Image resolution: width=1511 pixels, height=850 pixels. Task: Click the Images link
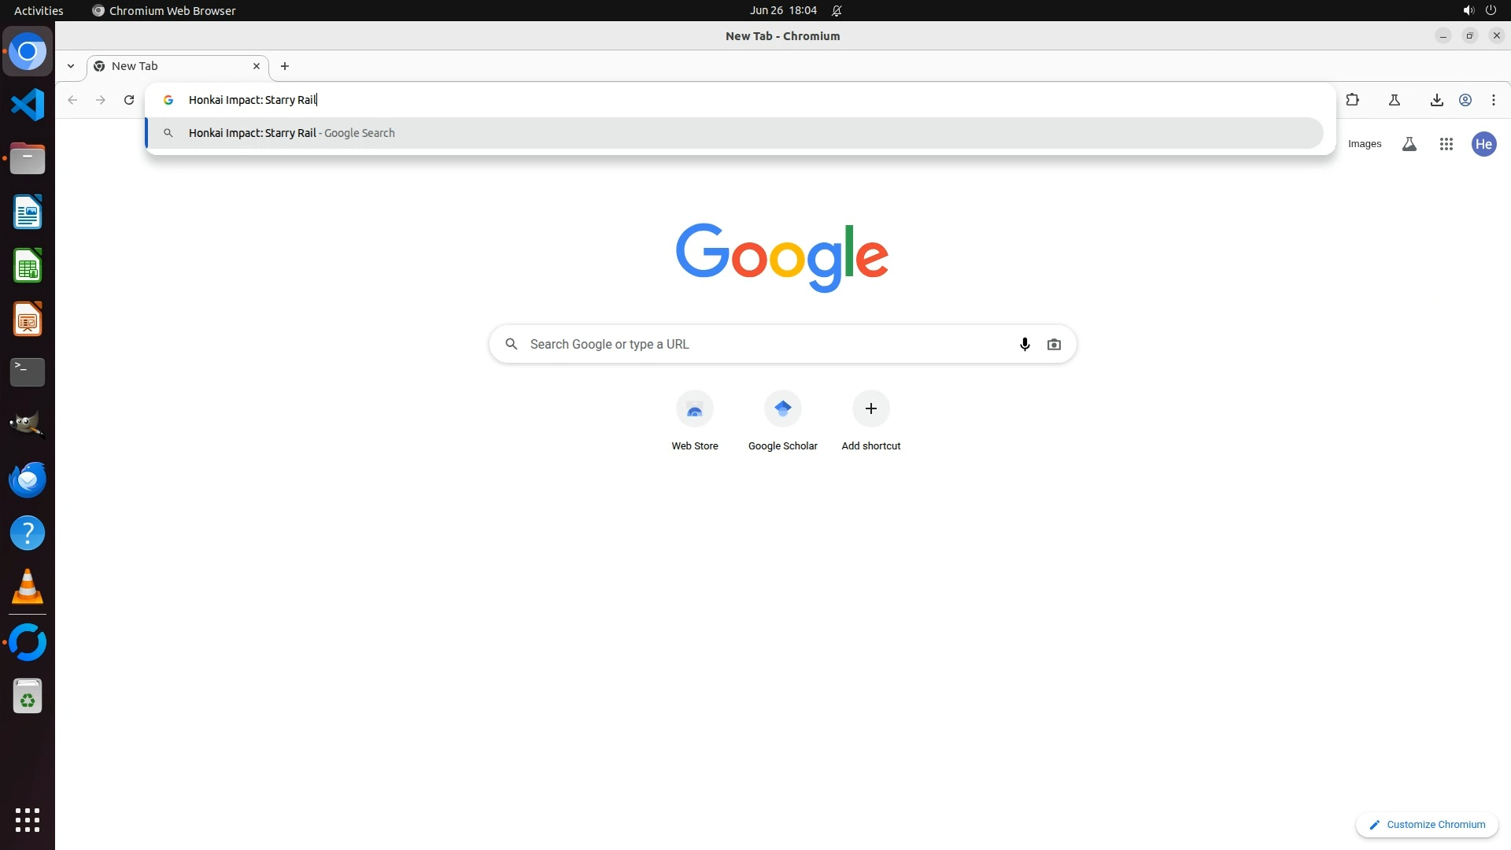[1364, 144]
